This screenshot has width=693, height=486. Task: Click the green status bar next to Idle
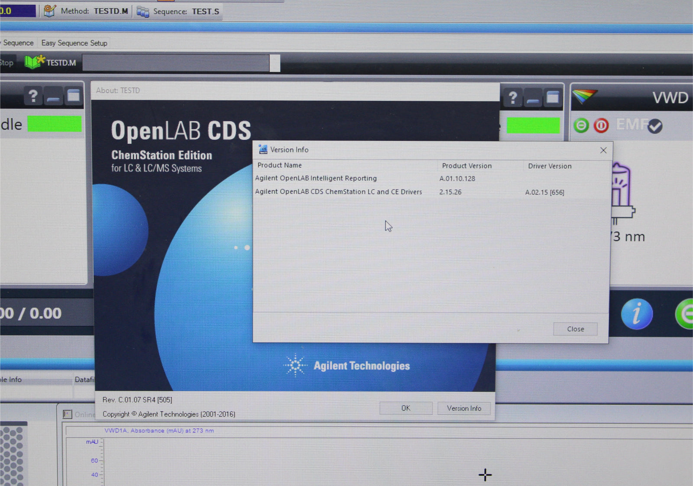pos(54,124)
